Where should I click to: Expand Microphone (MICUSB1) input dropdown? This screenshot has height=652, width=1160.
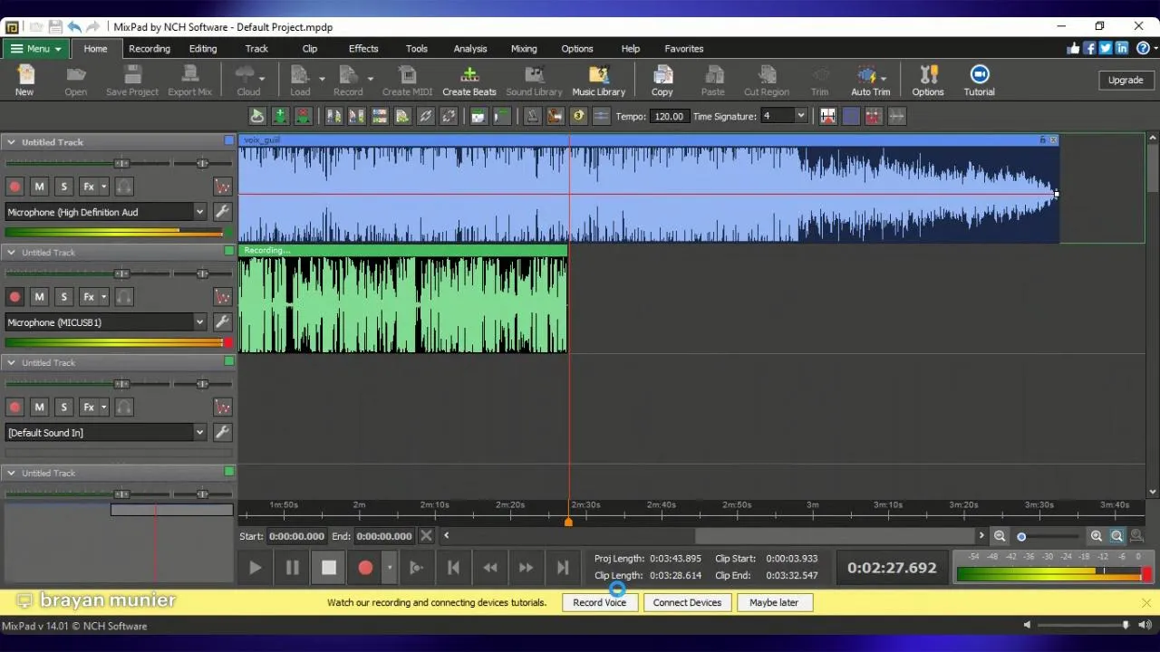coord(199,321)
